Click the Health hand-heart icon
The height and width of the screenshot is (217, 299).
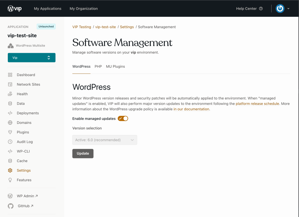[10, 94]
